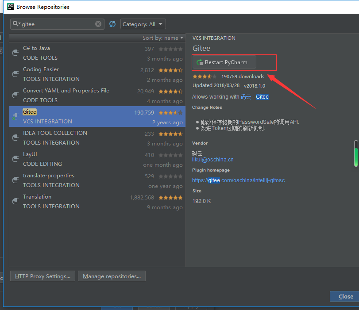Click the search magnifier icon in search field
This screenshot has width=359, height=310.
15,23
